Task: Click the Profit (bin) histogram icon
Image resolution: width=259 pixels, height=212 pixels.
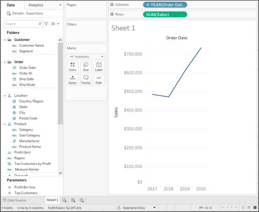Action: pyautogui.click(x=9, y=152)
